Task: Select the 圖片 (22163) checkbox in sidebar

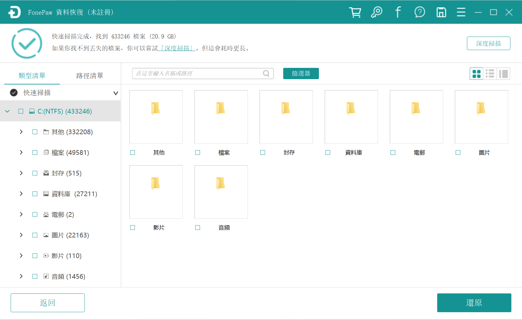Action: pos(35,235)
